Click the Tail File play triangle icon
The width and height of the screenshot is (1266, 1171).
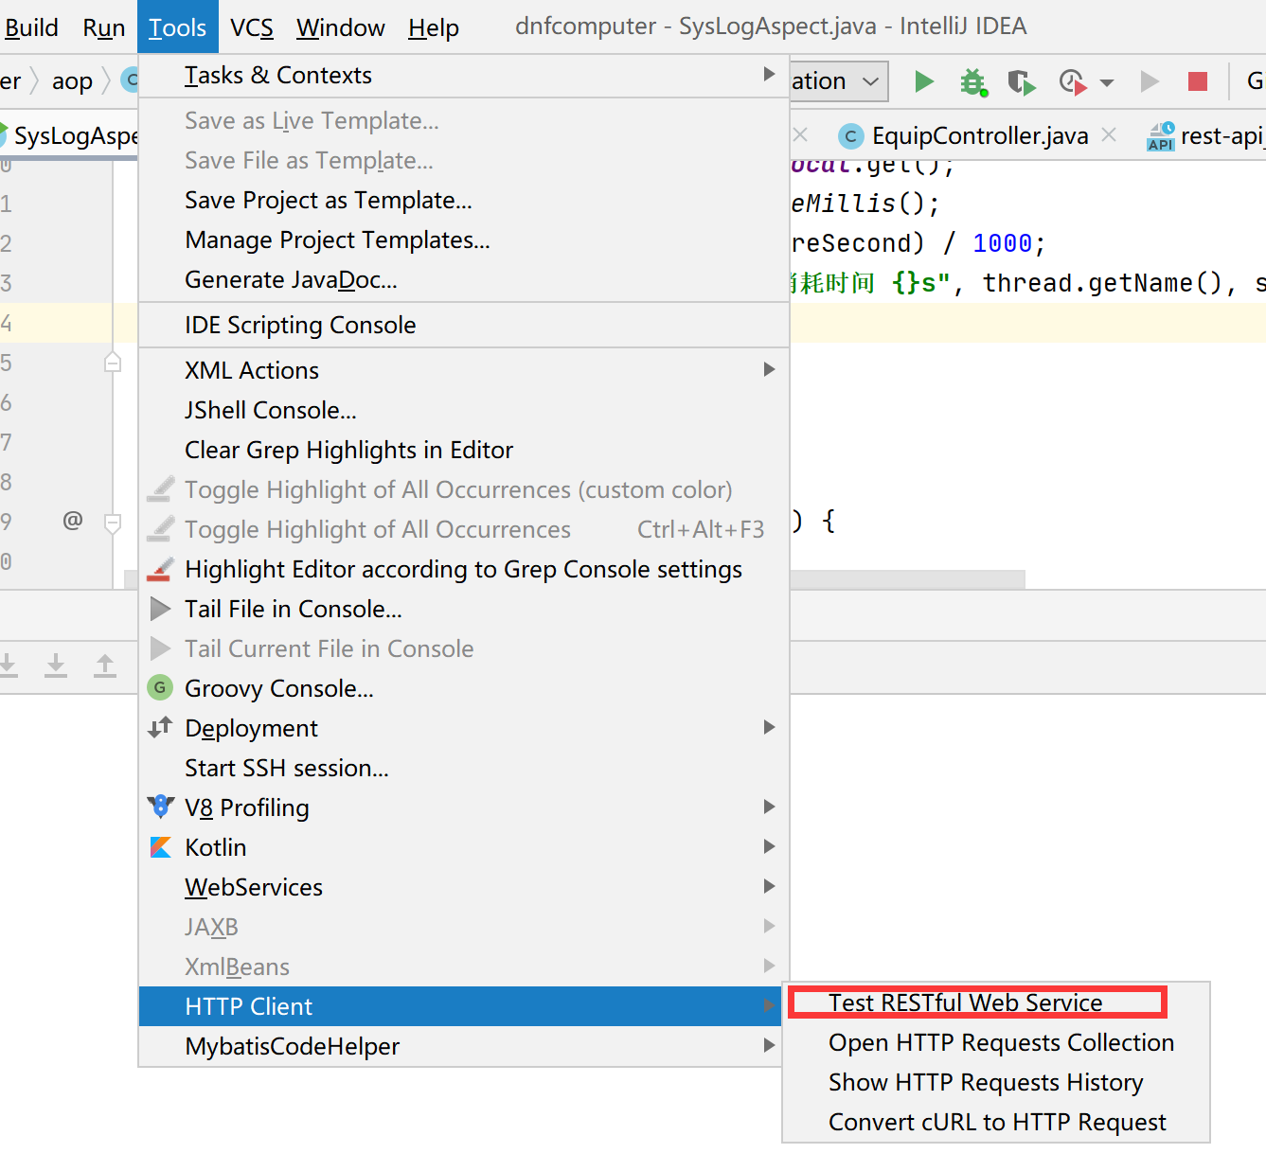point(161,609)
